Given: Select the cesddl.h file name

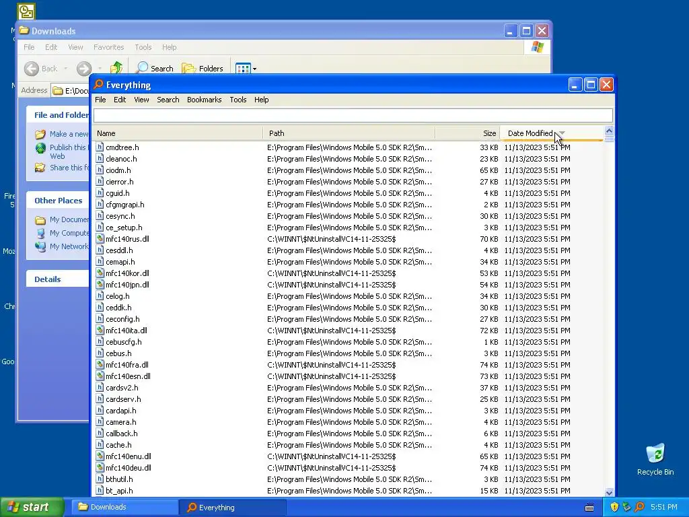Looking at the screenshot, I should pos(119,250).
